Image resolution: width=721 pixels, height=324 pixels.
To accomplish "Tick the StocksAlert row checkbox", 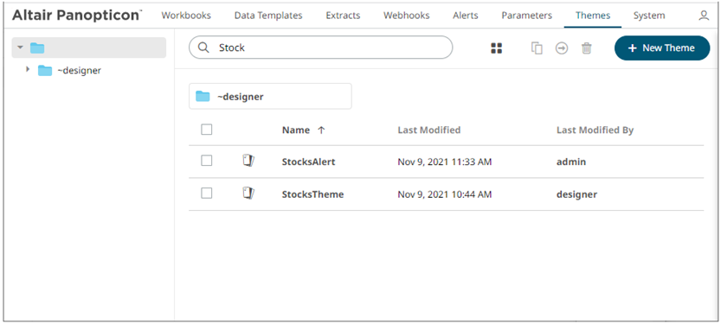I will [x=207, y=161].
